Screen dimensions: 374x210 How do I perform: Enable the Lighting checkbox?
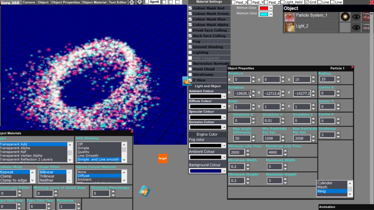(x=190, y=52)
